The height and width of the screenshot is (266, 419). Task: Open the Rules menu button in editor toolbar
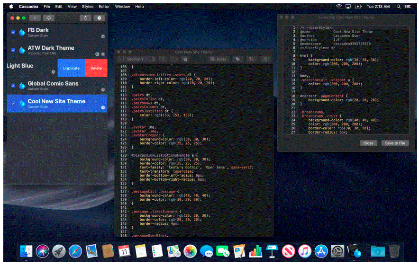click(219, 59)
